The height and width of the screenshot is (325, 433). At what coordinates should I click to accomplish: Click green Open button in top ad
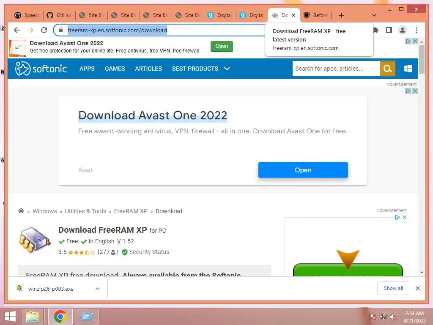point(222,46)
